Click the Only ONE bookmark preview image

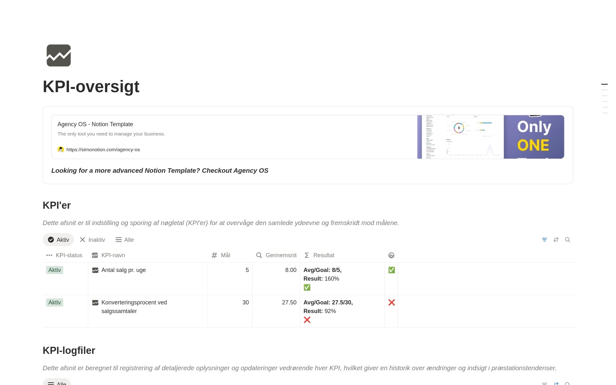491,137
